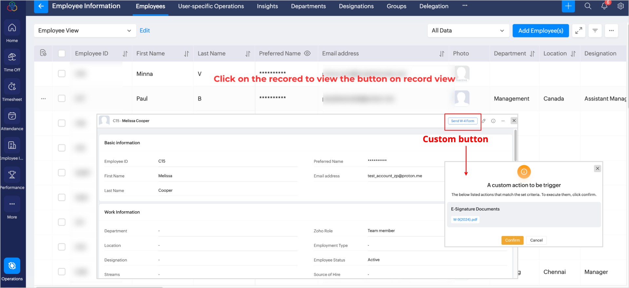Viewport: 629px width, 288px height.
Task: Open the search magnifier icon
Action: point(588,6)
